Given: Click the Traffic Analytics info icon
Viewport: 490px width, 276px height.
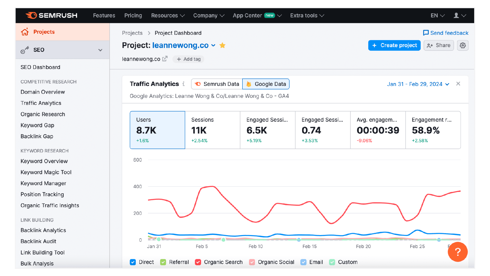Looking at the screenshot, I should coord(183,84).
